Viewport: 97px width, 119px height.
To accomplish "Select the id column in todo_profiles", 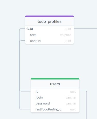I will pos(50,29).
